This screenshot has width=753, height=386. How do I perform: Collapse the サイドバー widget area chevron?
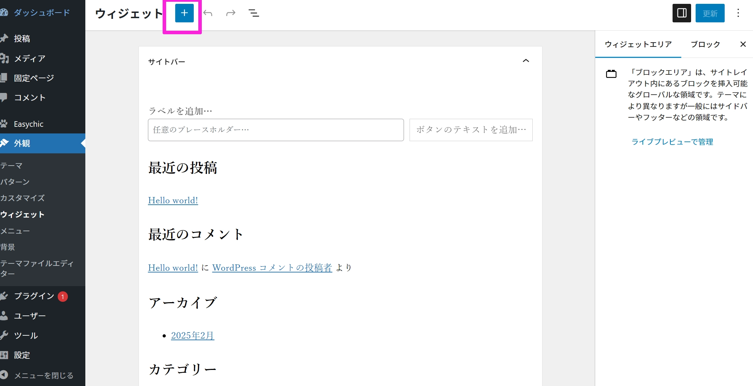[x=526, y=61]
